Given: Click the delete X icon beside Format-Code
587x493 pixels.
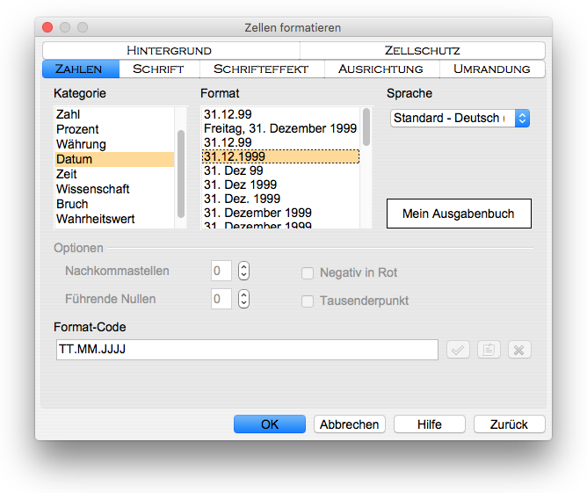Looking at the screenshot, I should [519, 350].
